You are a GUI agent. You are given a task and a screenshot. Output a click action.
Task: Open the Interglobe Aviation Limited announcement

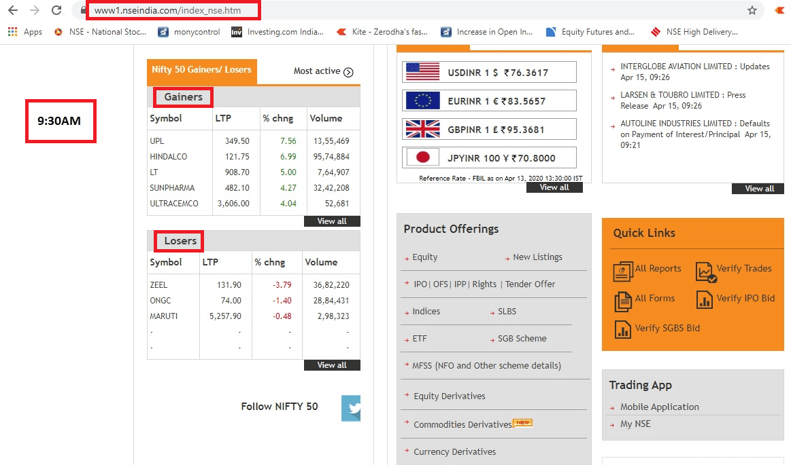(695, 71)
